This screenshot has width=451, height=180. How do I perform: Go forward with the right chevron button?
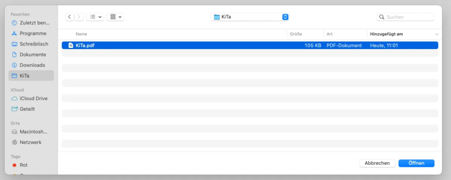79,17
